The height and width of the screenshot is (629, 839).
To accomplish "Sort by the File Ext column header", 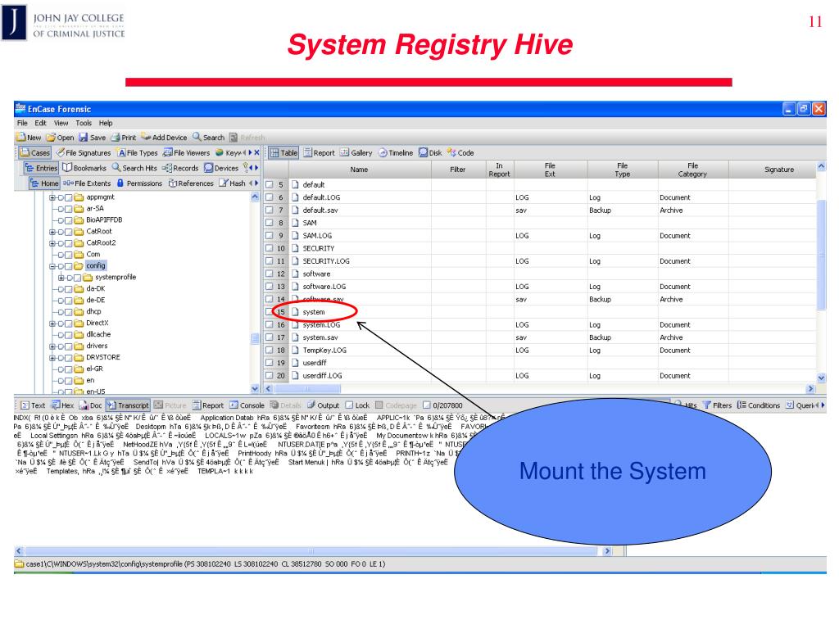I will point(550,170).
